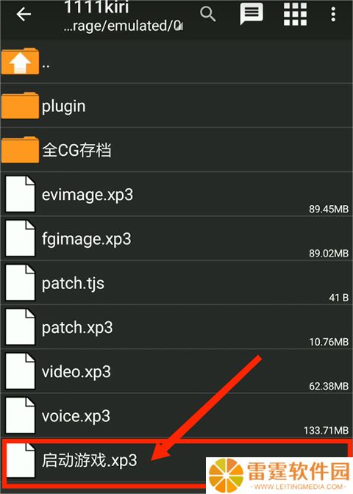Open the search magnifier icon
The width and height of the screenshot is (353, 494).
[x=207, y=14]
